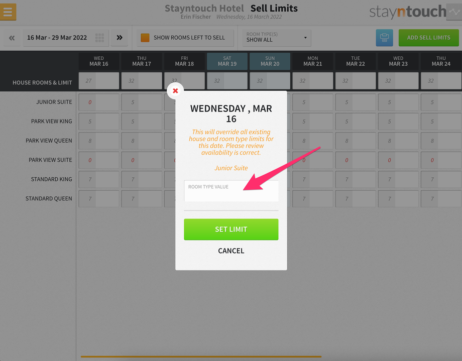Click house rooms cell for Mar 21
The width and height of the screenshot is (462, 361).
click(x=313, y=81)
